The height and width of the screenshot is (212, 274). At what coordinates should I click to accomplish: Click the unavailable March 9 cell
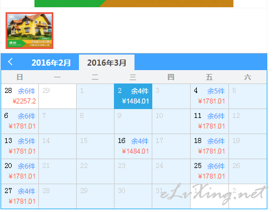tap(133, 121)
